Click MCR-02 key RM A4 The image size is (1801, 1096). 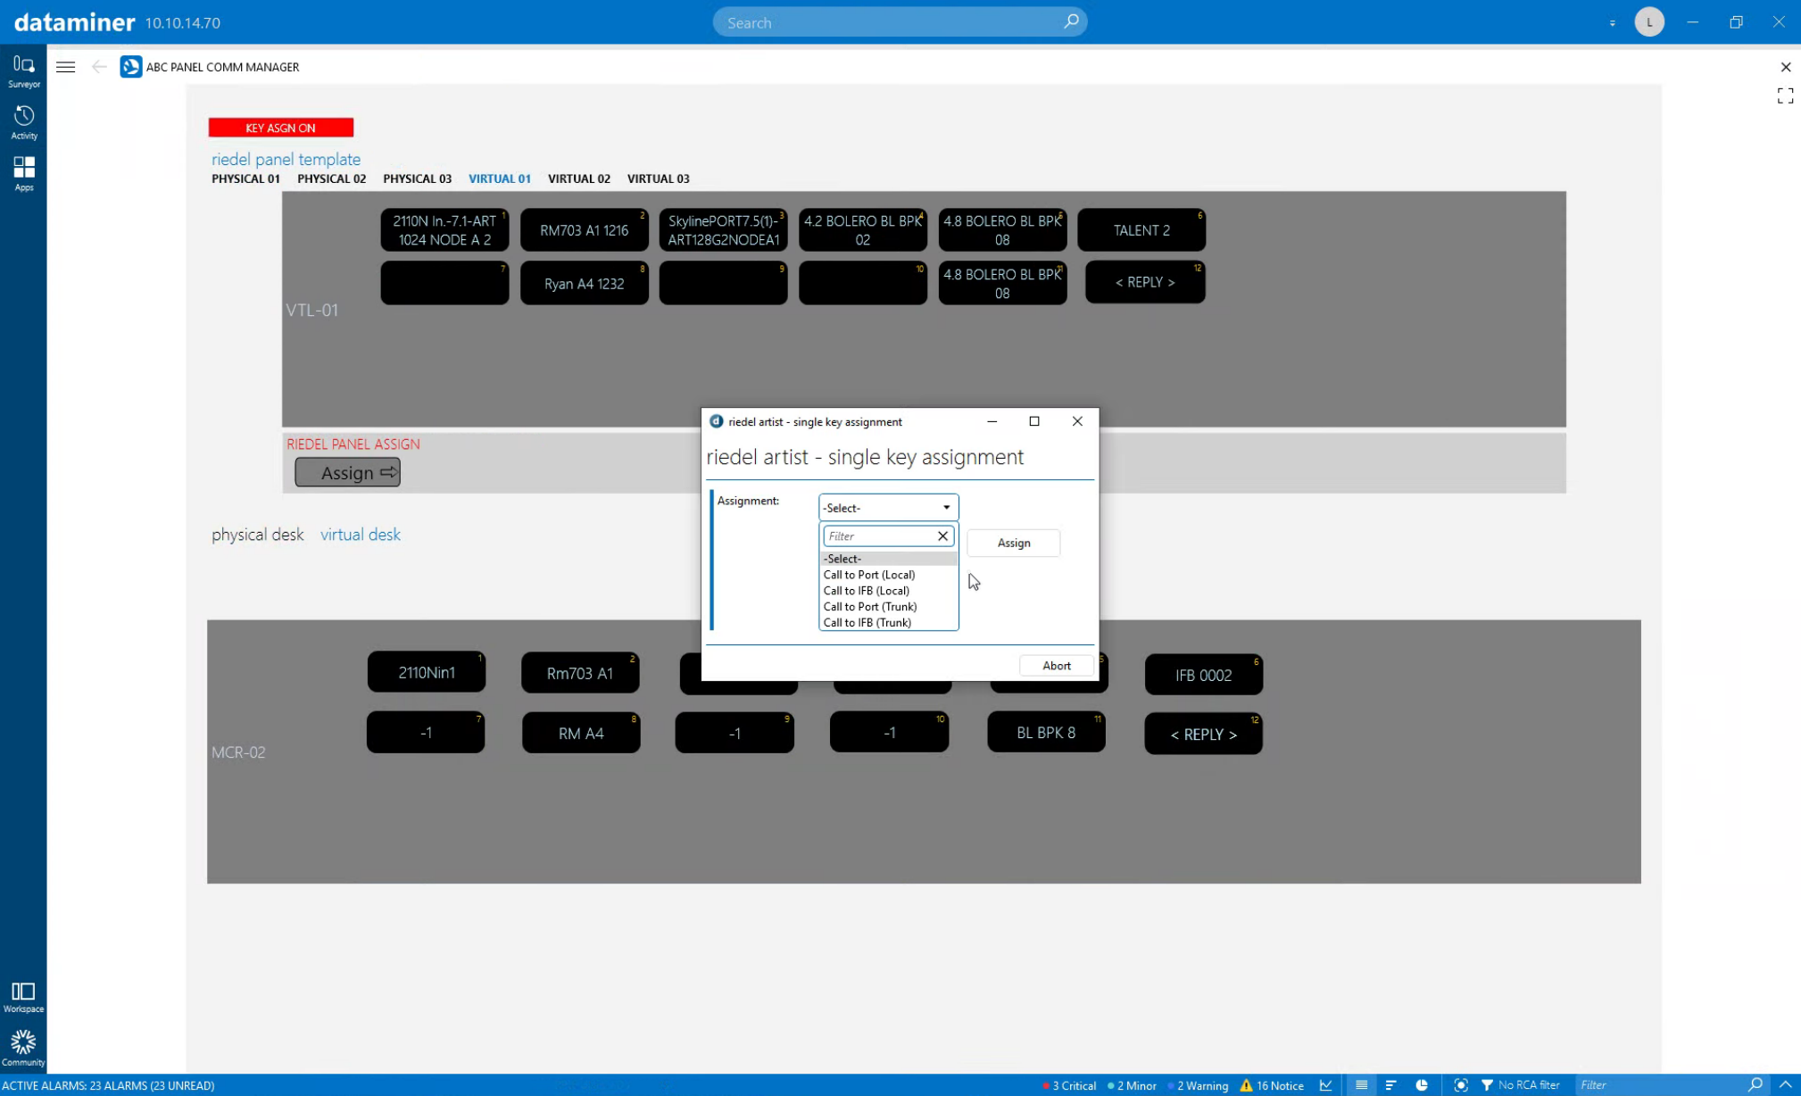tap(581, 734)
